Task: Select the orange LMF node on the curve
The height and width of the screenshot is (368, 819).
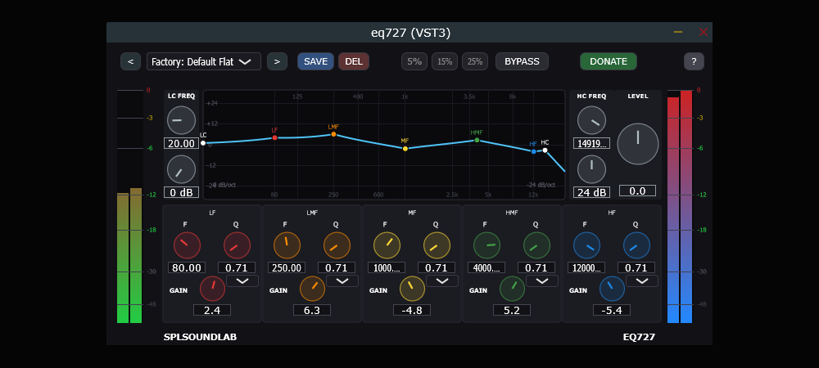Action: 333,134
